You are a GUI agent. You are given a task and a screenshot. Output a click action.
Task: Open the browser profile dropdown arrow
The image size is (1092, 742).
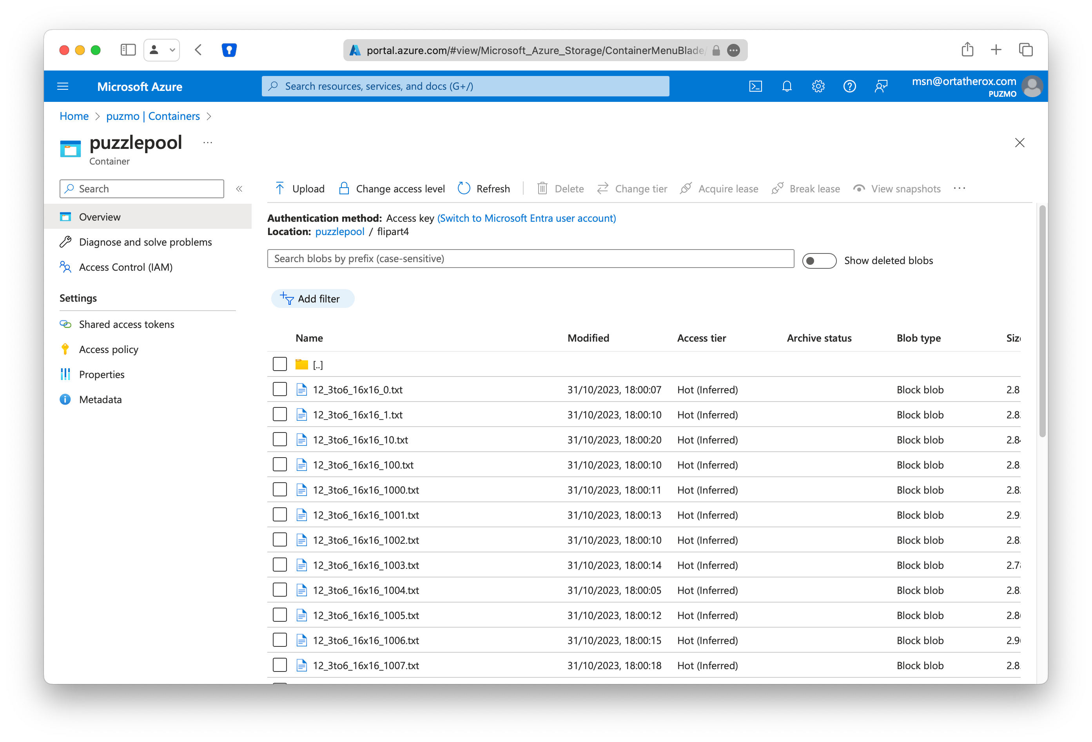click(x=172, y=50)
